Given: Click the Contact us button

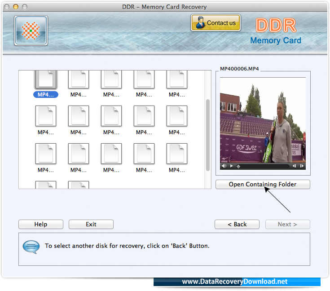Looking at the screenshot, I should tap(216, 23).
